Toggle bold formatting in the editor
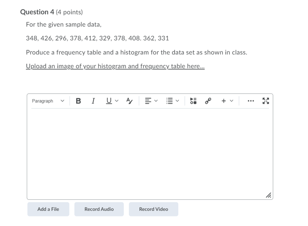 pyautogui.click(x=78, y=100)
